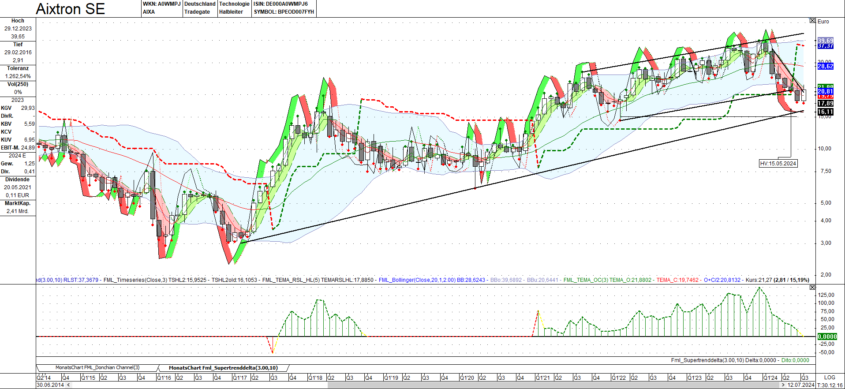
Task: Click the end date 12.07.2024
Action: coord(801,385)
